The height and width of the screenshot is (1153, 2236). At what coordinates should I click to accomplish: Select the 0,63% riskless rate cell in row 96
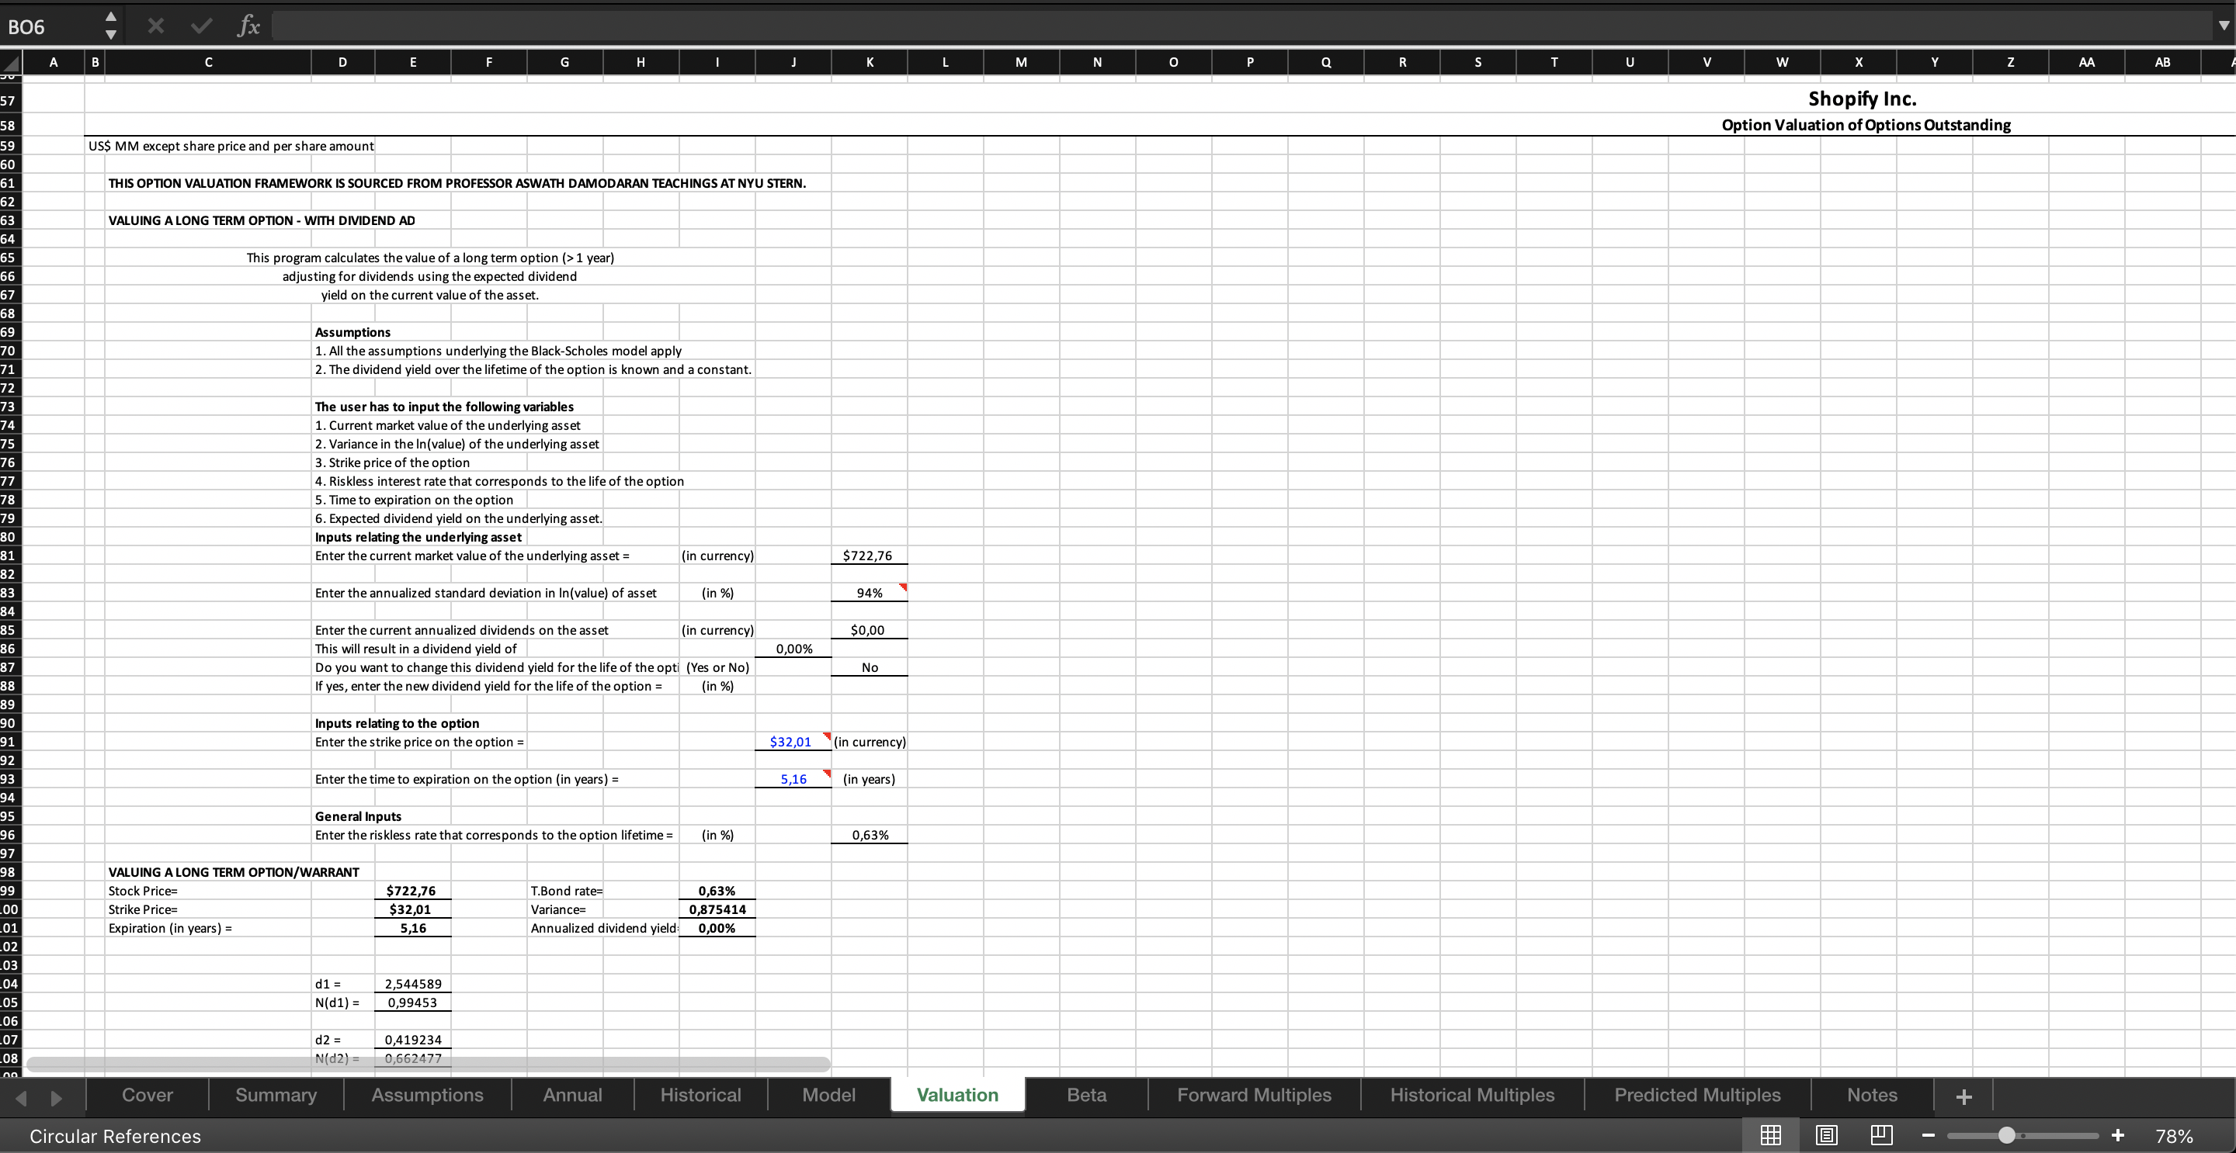(870, 835)
